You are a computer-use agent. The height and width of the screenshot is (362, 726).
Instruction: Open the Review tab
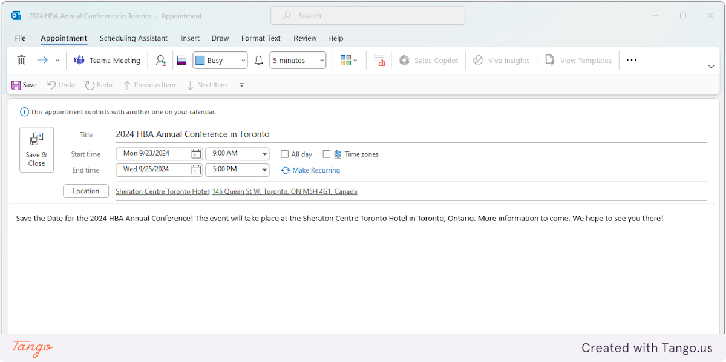pos(305,38)
